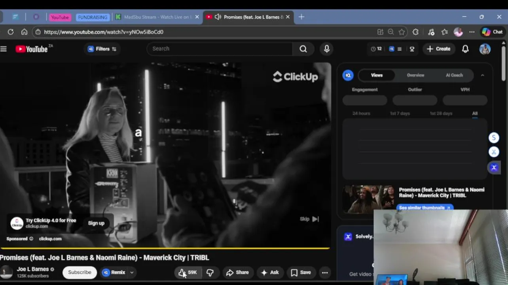
Task: Start voice search with microphone icon
Action: click(x=326, y=49)
